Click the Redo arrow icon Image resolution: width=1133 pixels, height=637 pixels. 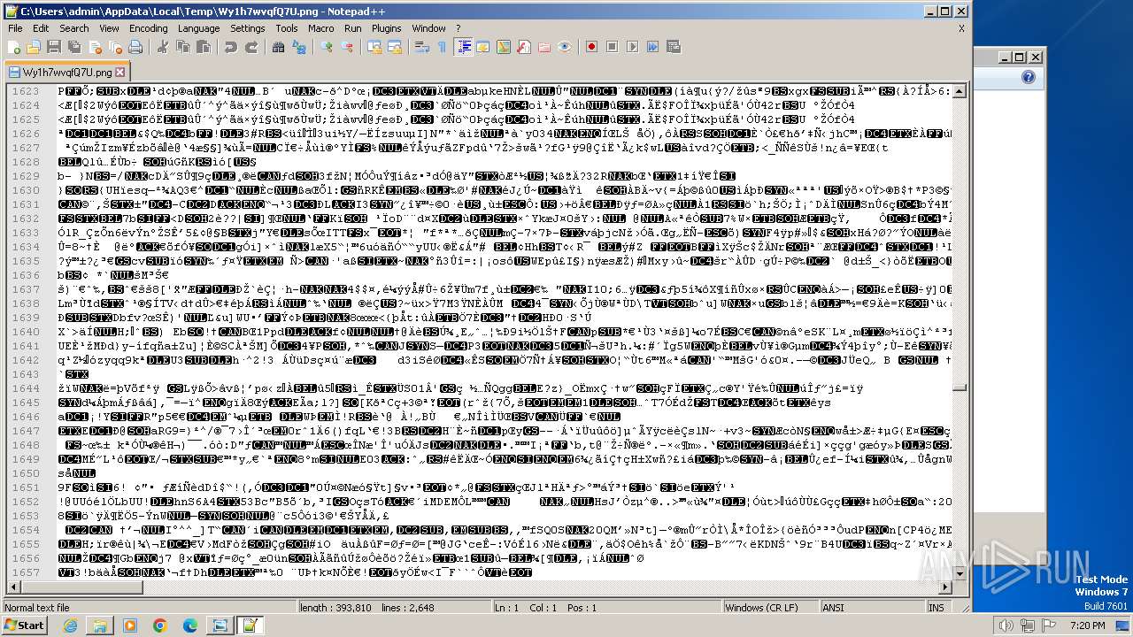click(251, 47)
